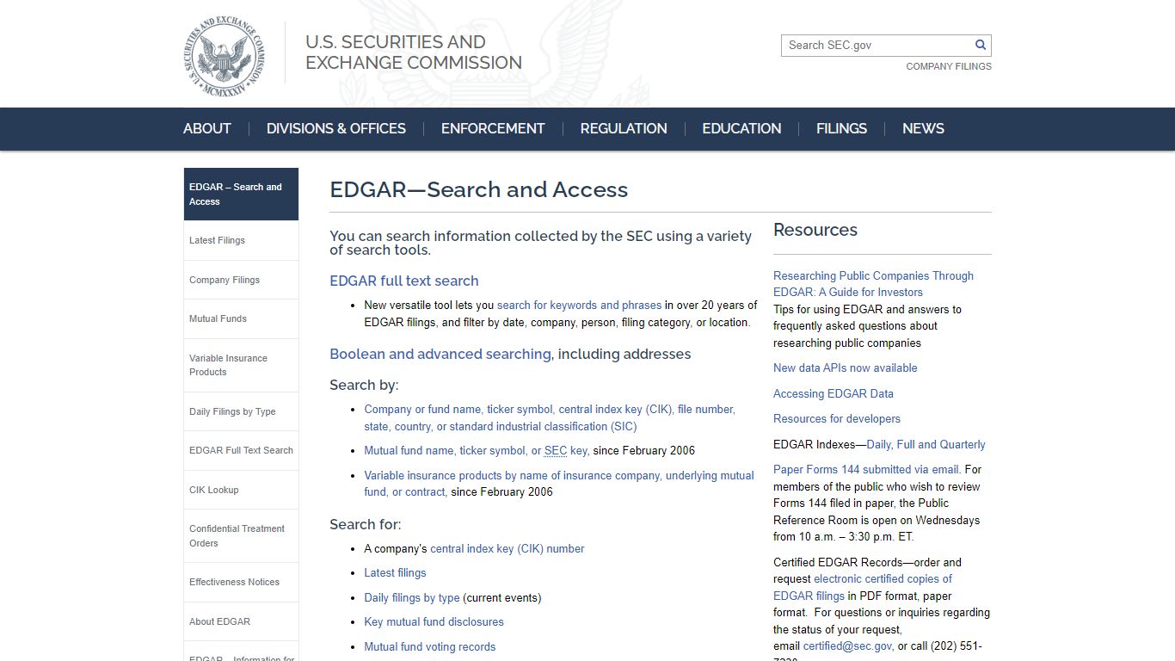Open About EDGAR in sidebar

point(241,621)
